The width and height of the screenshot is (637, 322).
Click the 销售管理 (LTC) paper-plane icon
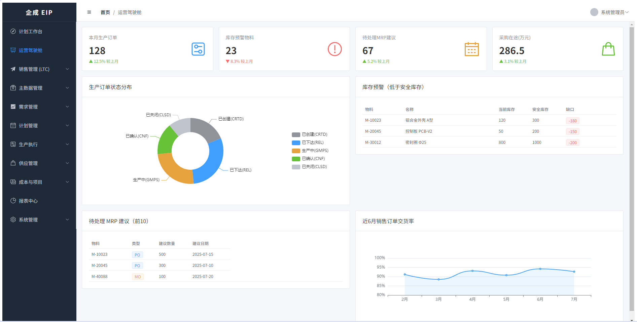coord(13,69)
